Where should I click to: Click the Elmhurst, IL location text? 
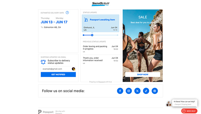89,27
